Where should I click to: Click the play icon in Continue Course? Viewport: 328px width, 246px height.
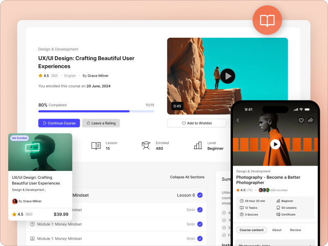coord(45,123)
